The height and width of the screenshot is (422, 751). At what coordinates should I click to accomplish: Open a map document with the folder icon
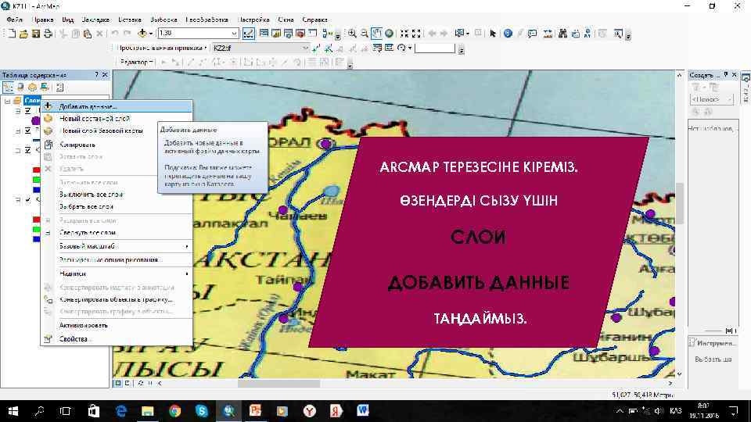pyautogui.click(x=23, y=34)
